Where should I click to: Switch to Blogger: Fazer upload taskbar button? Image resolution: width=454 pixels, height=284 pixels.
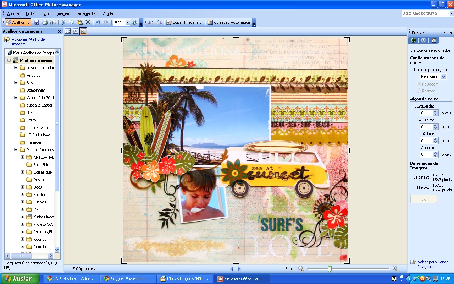128,279
